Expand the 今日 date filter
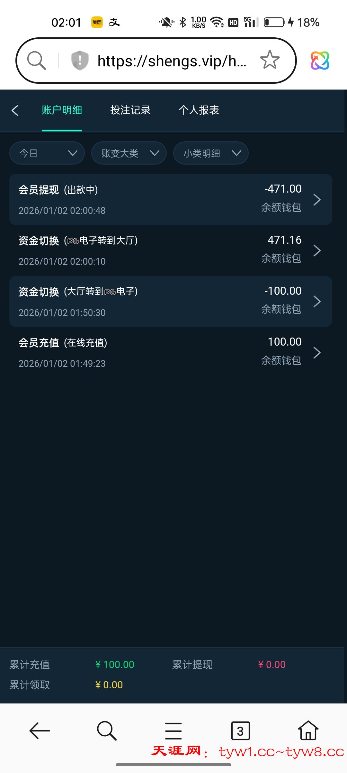This screenshot has height=773, width=347. pos(47,153)
